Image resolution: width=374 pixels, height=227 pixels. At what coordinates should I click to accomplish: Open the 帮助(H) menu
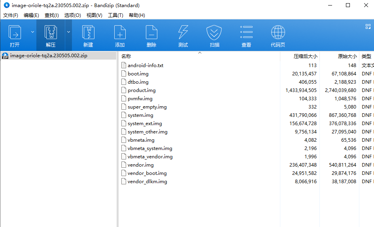pyautogui.click(x=137, y=15)
